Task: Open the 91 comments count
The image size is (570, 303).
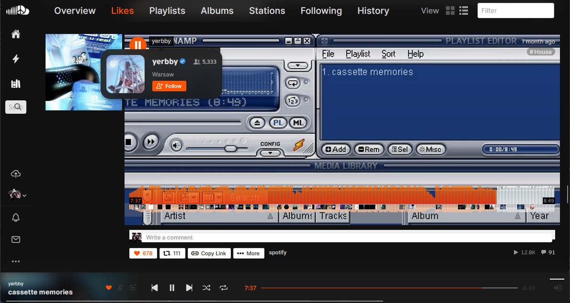Action: click(x=548, y=252)
